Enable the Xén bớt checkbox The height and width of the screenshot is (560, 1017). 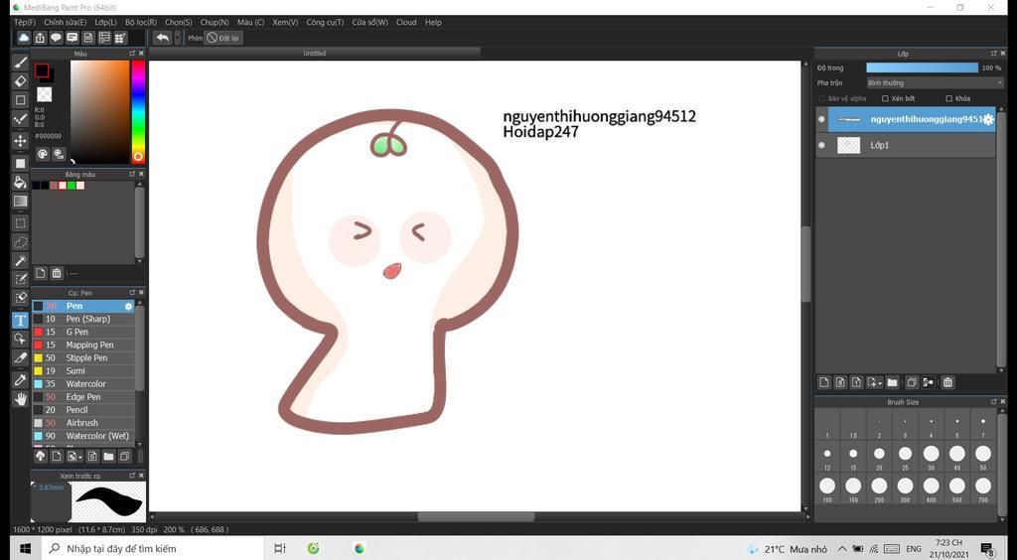coord(885,98)
